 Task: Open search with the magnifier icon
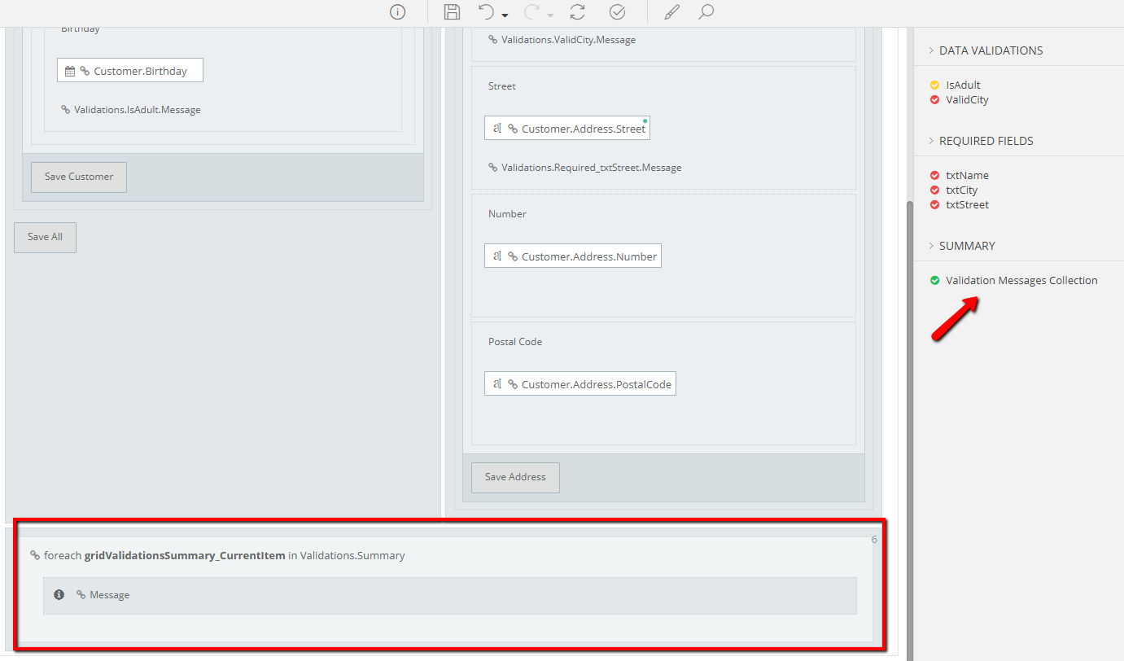point(706,11)
